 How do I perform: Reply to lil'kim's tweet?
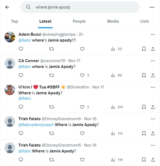(21, 107)
